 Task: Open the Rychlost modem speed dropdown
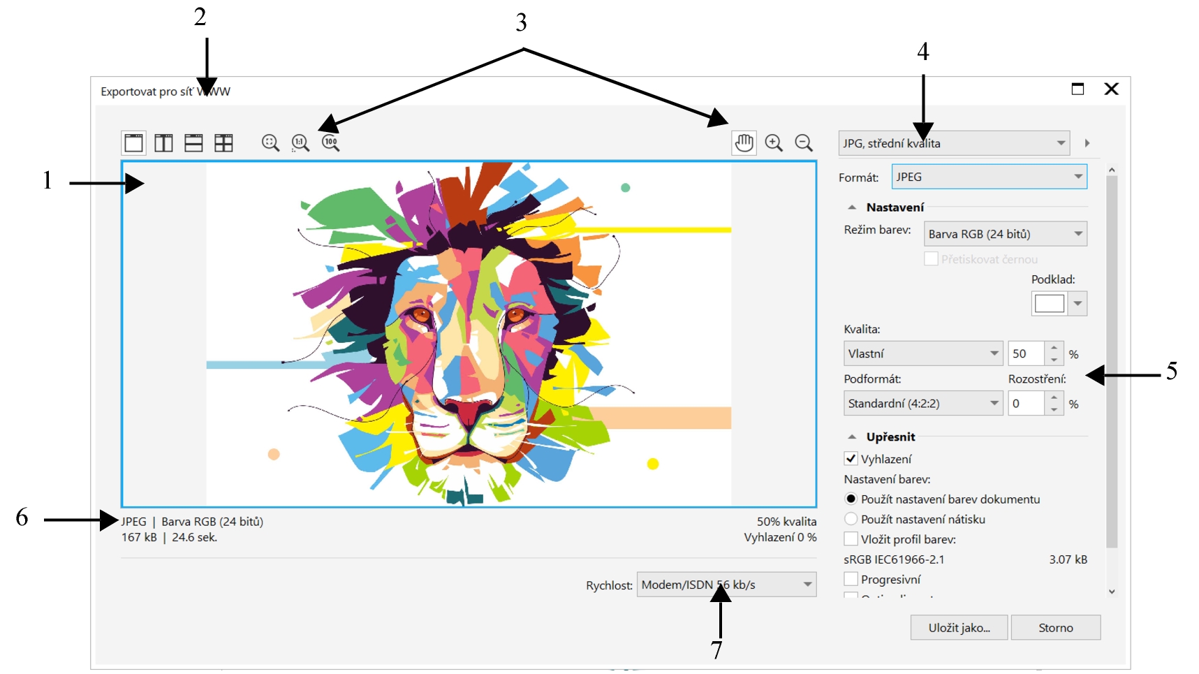[x=726, y=585]
